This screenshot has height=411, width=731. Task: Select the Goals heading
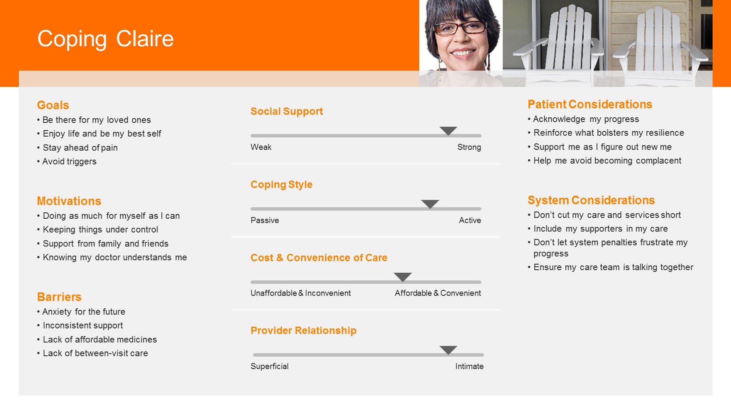[x=53, y=105]
